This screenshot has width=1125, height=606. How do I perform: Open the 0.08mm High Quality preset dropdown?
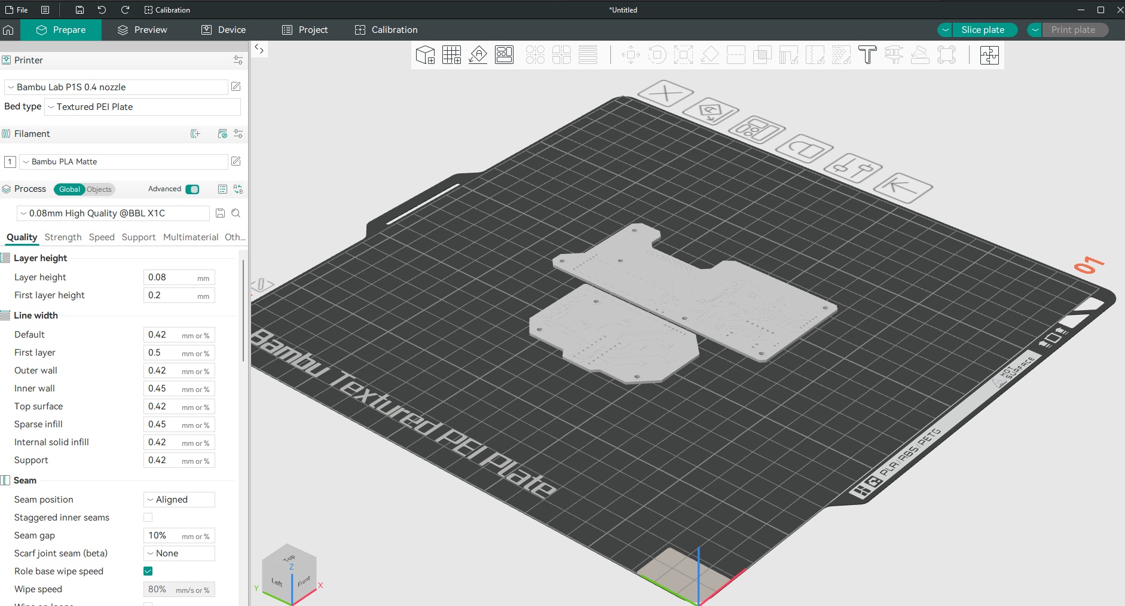coord(112,213)
